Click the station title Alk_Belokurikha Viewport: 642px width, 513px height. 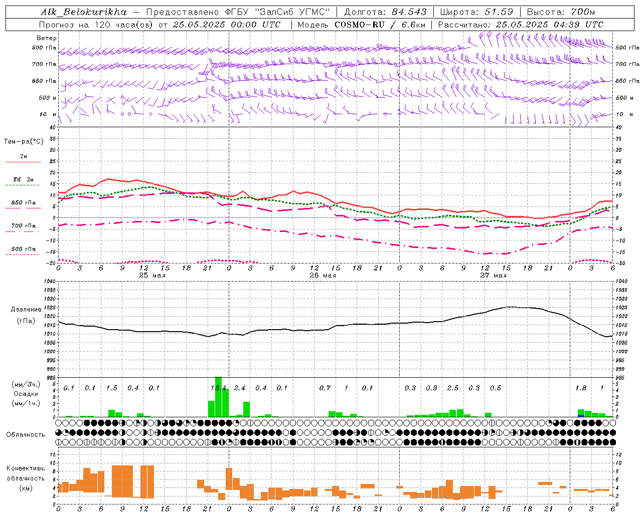pos(84,12)
